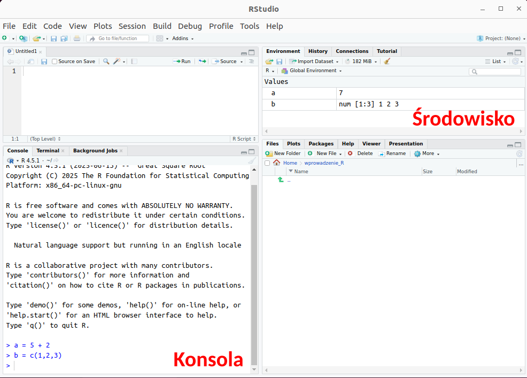Open the (Top Level) scope selector

pos(45,139)
